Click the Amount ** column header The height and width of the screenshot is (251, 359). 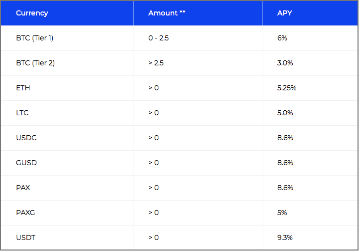pos(167,13)
